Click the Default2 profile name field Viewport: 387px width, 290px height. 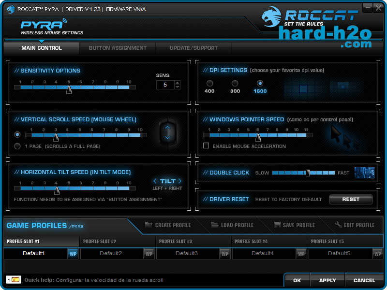(112, 253)
